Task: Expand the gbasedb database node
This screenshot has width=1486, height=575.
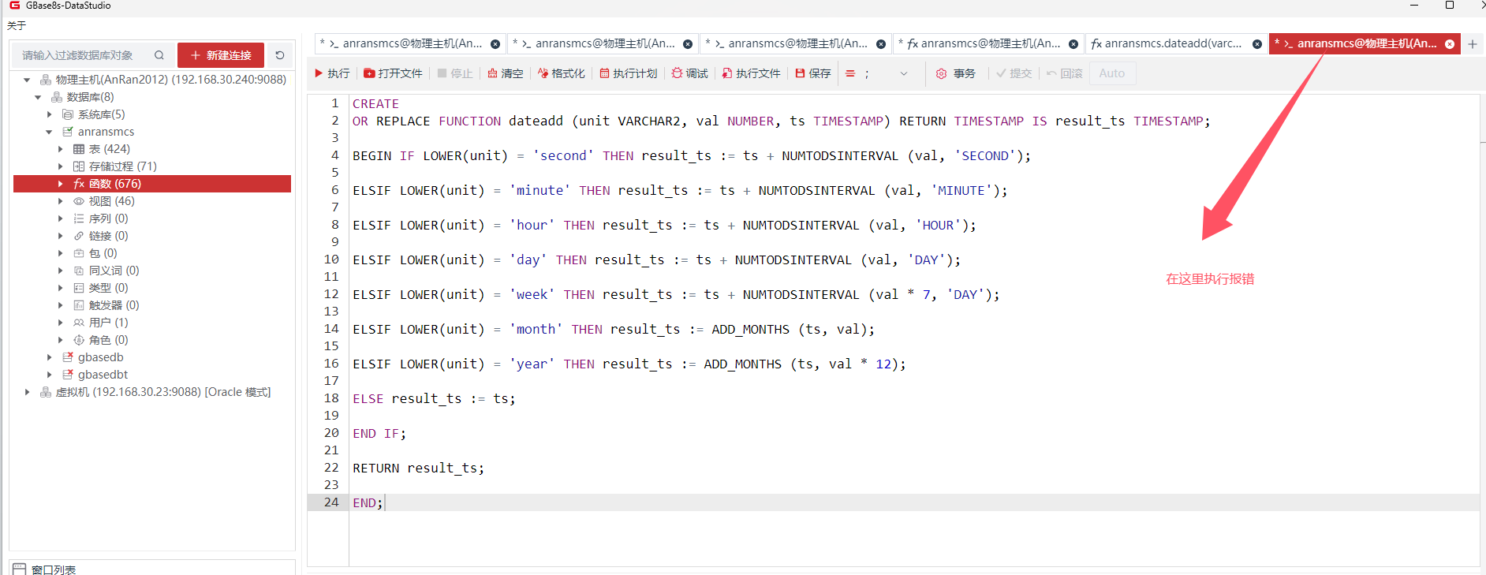Action: click(49, 357)
